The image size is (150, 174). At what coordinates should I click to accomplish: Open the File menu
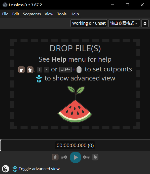tap(5, 14)
